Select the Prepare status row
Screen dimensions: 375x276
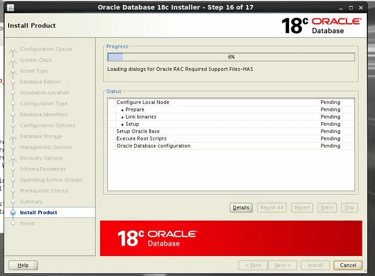pyautogui.click(x=231, y=110)
